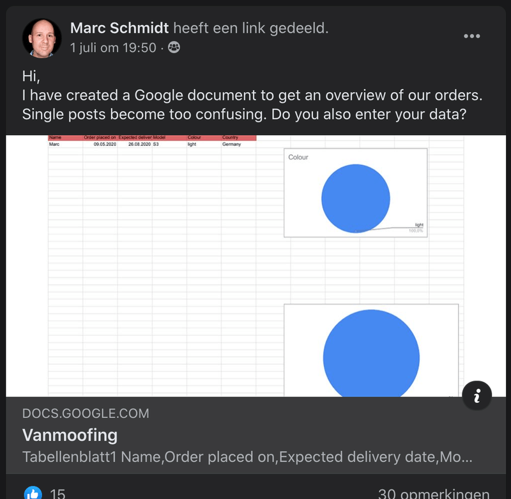Click the Marc data row in spreadsheet
The width and height of the screenshot is (511, 499).
click(152, 145)
